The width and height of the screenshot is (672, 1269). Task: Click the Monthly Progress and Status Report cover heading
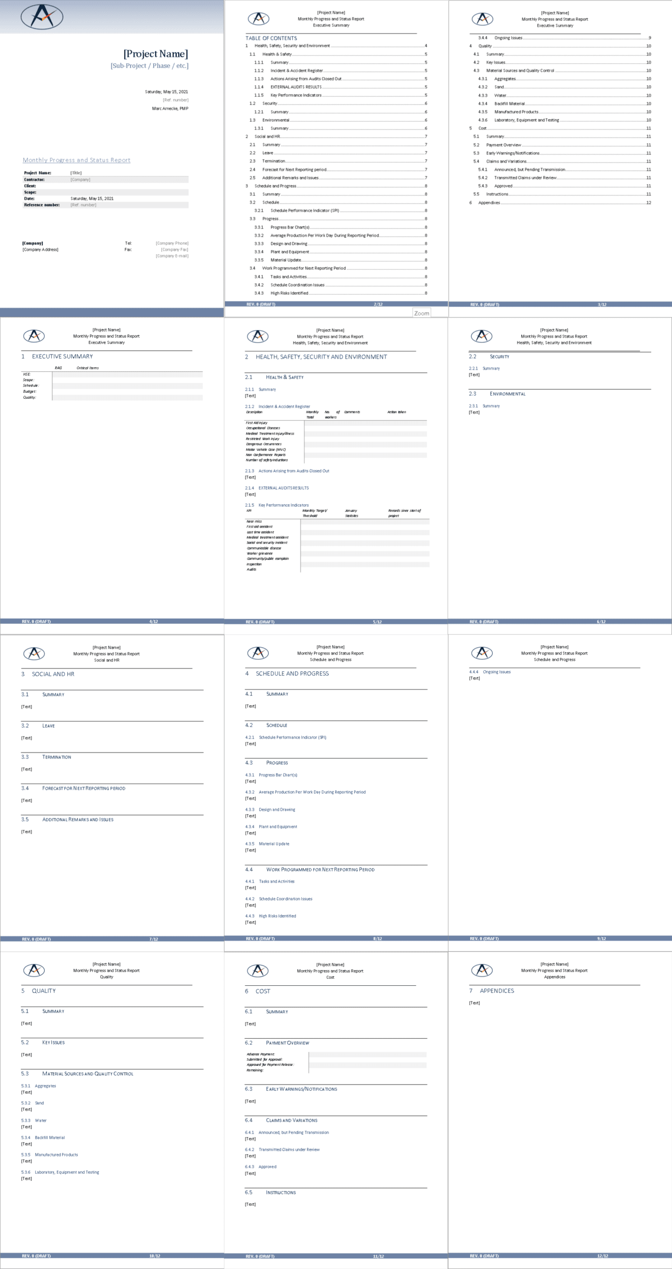76,160
